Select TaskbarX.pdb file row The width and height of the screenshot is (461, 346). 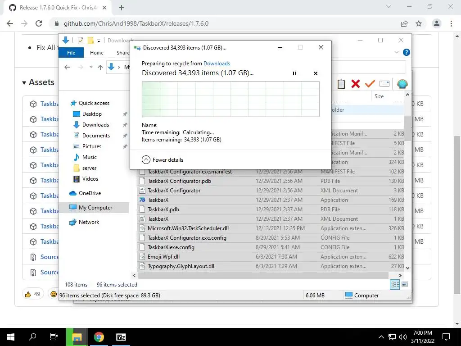270,209
